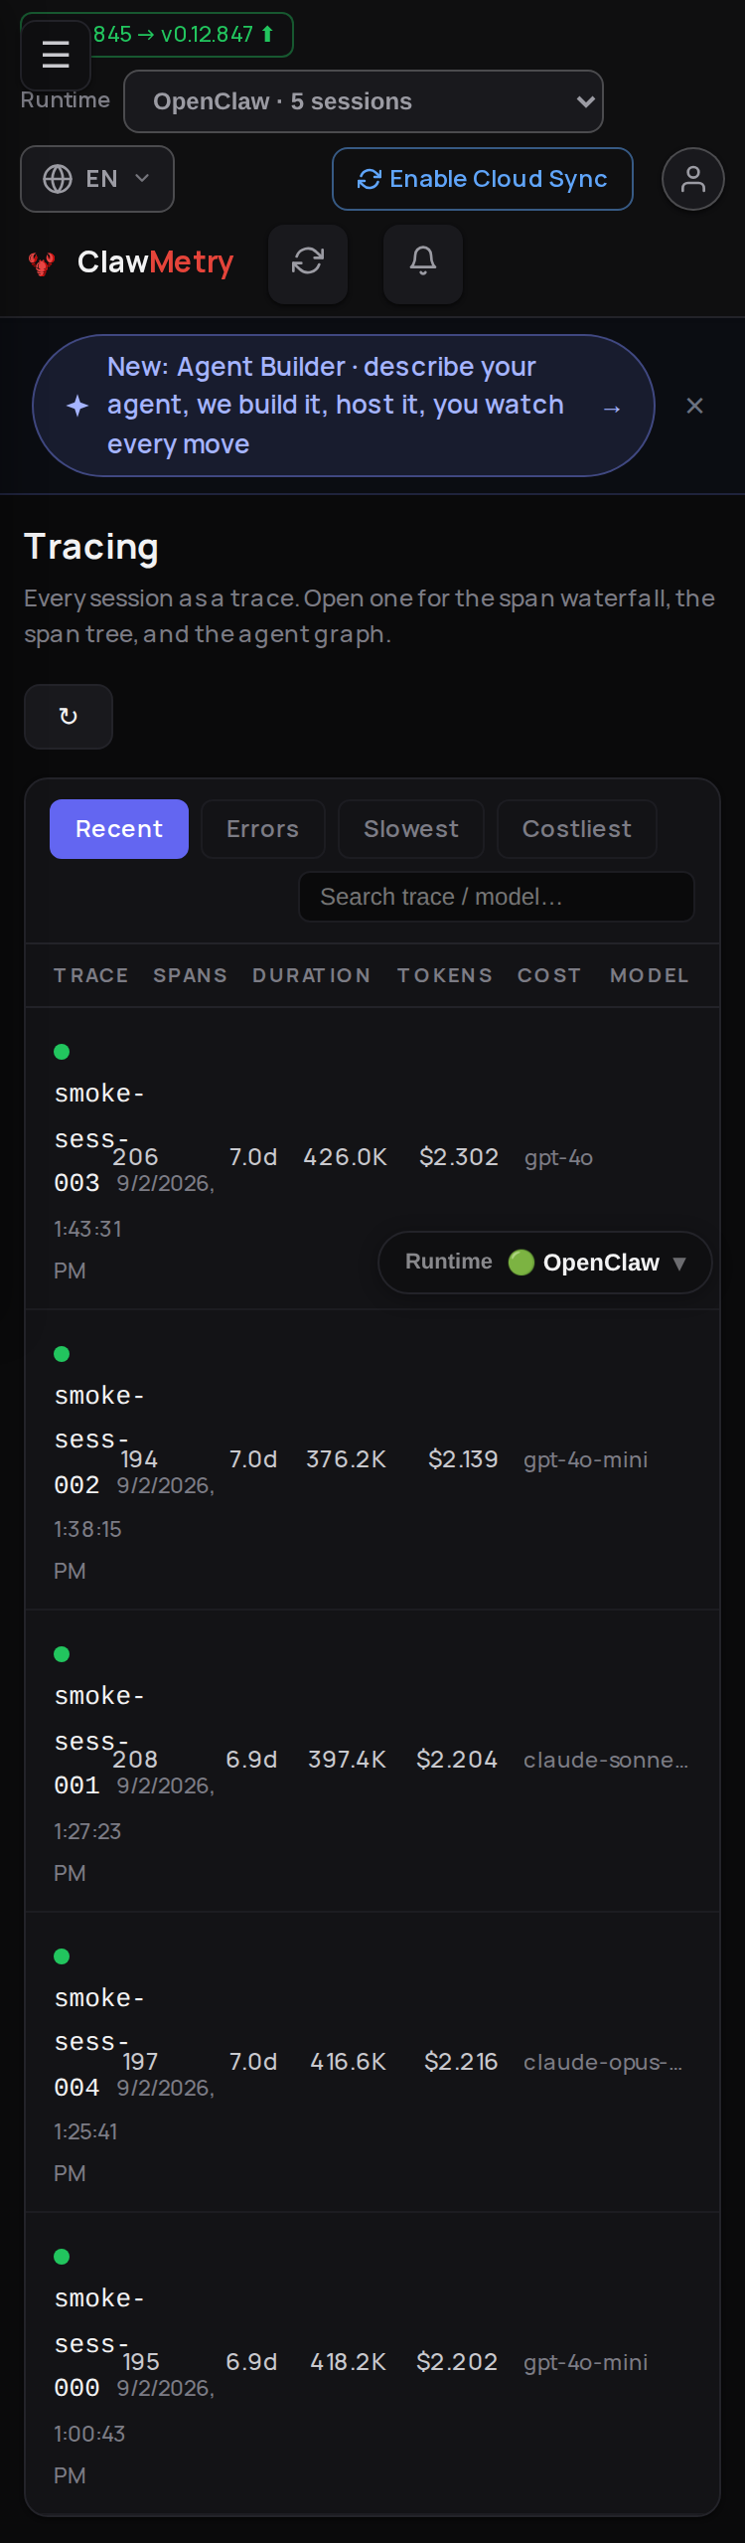Enable Cloud Sync
Image resolution: width=745 pixels, height=2543 pixels.
point(483,179)
